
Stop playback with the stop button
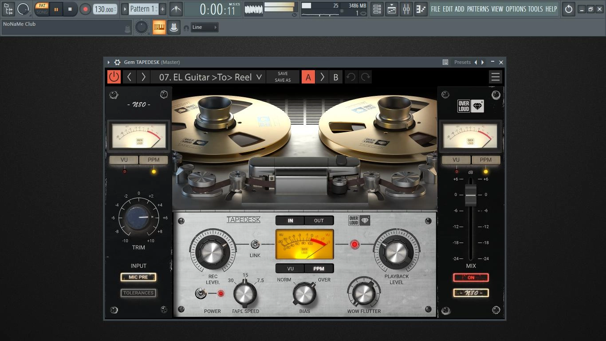point(70,9)
